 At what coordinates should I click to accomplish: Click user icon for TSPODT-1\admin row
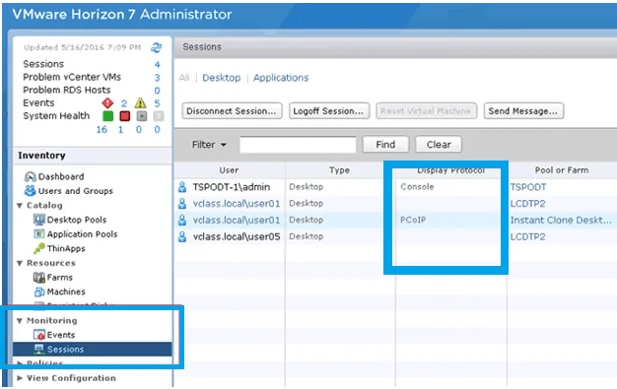182,187
